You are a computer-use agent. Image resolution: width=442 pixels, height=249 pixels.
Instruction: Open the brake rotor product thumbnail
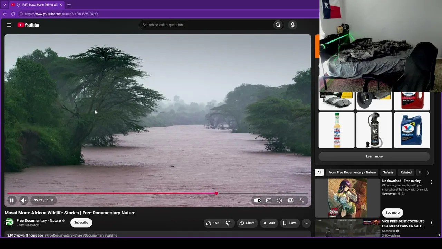[374, 101]
